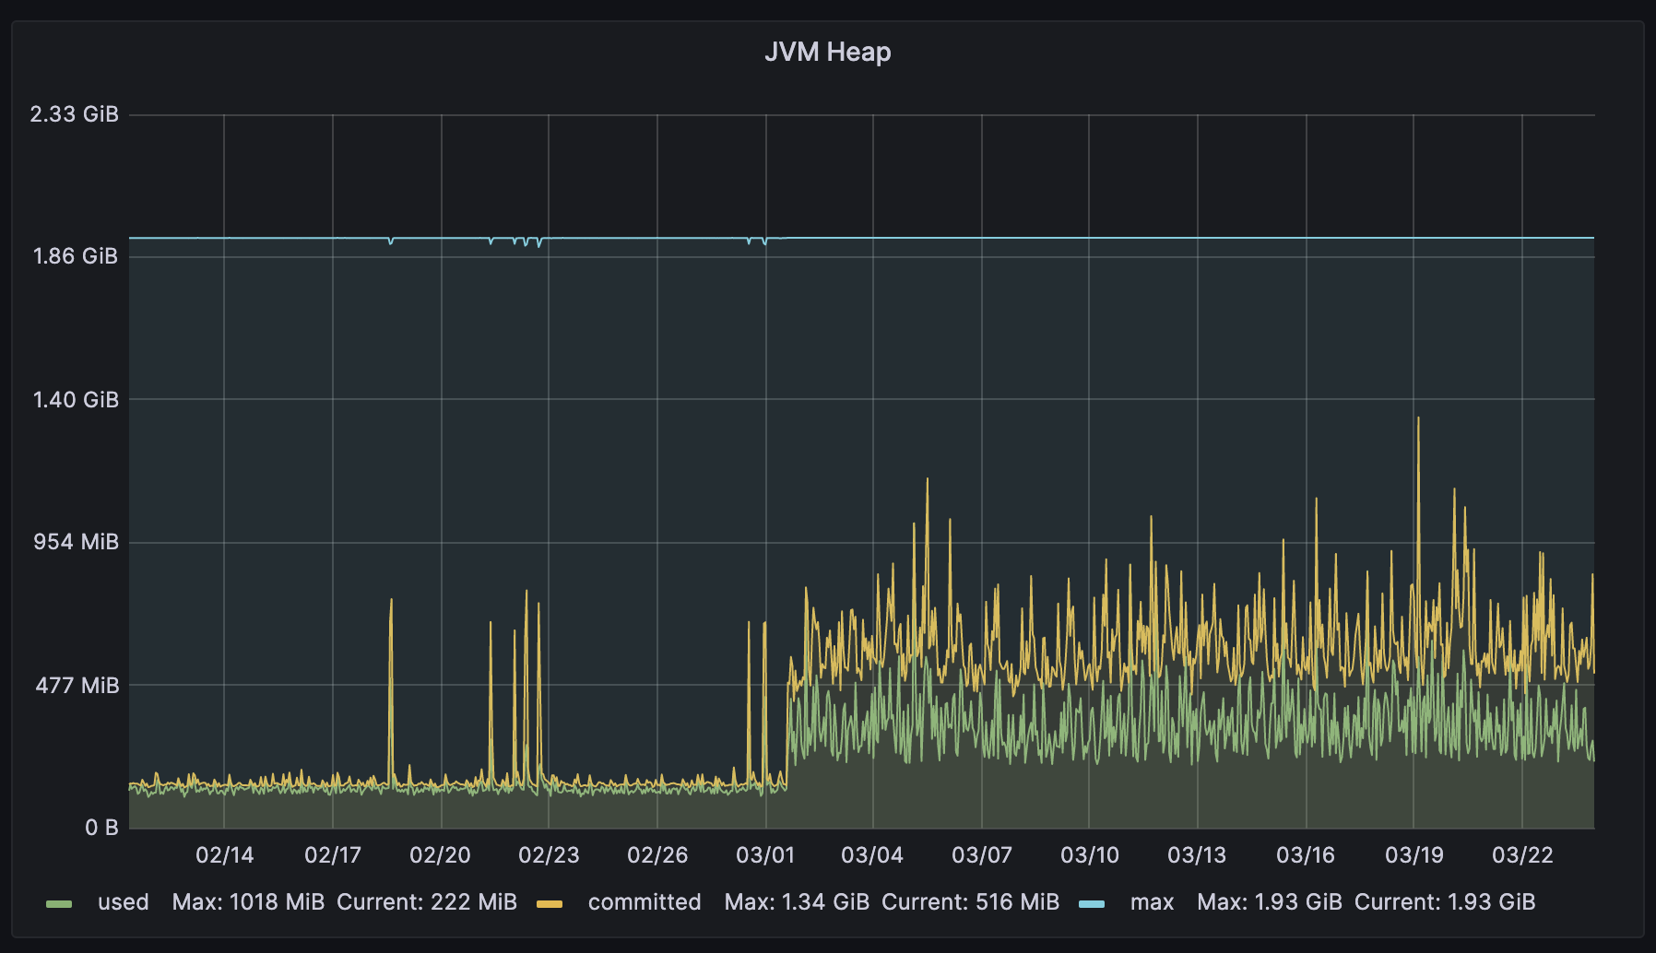The width and height of the screenshot is (1656, 953).
Task: Click the yellow committed series color swatch
Action: click(x=550, y=903)
